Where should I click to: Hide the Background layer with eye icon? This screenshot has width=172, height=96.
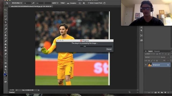click(x=146, y=65)
